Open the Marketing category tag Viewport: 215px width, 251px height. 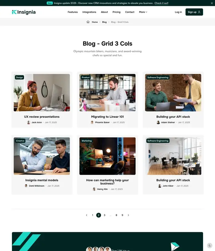(87, 141)
